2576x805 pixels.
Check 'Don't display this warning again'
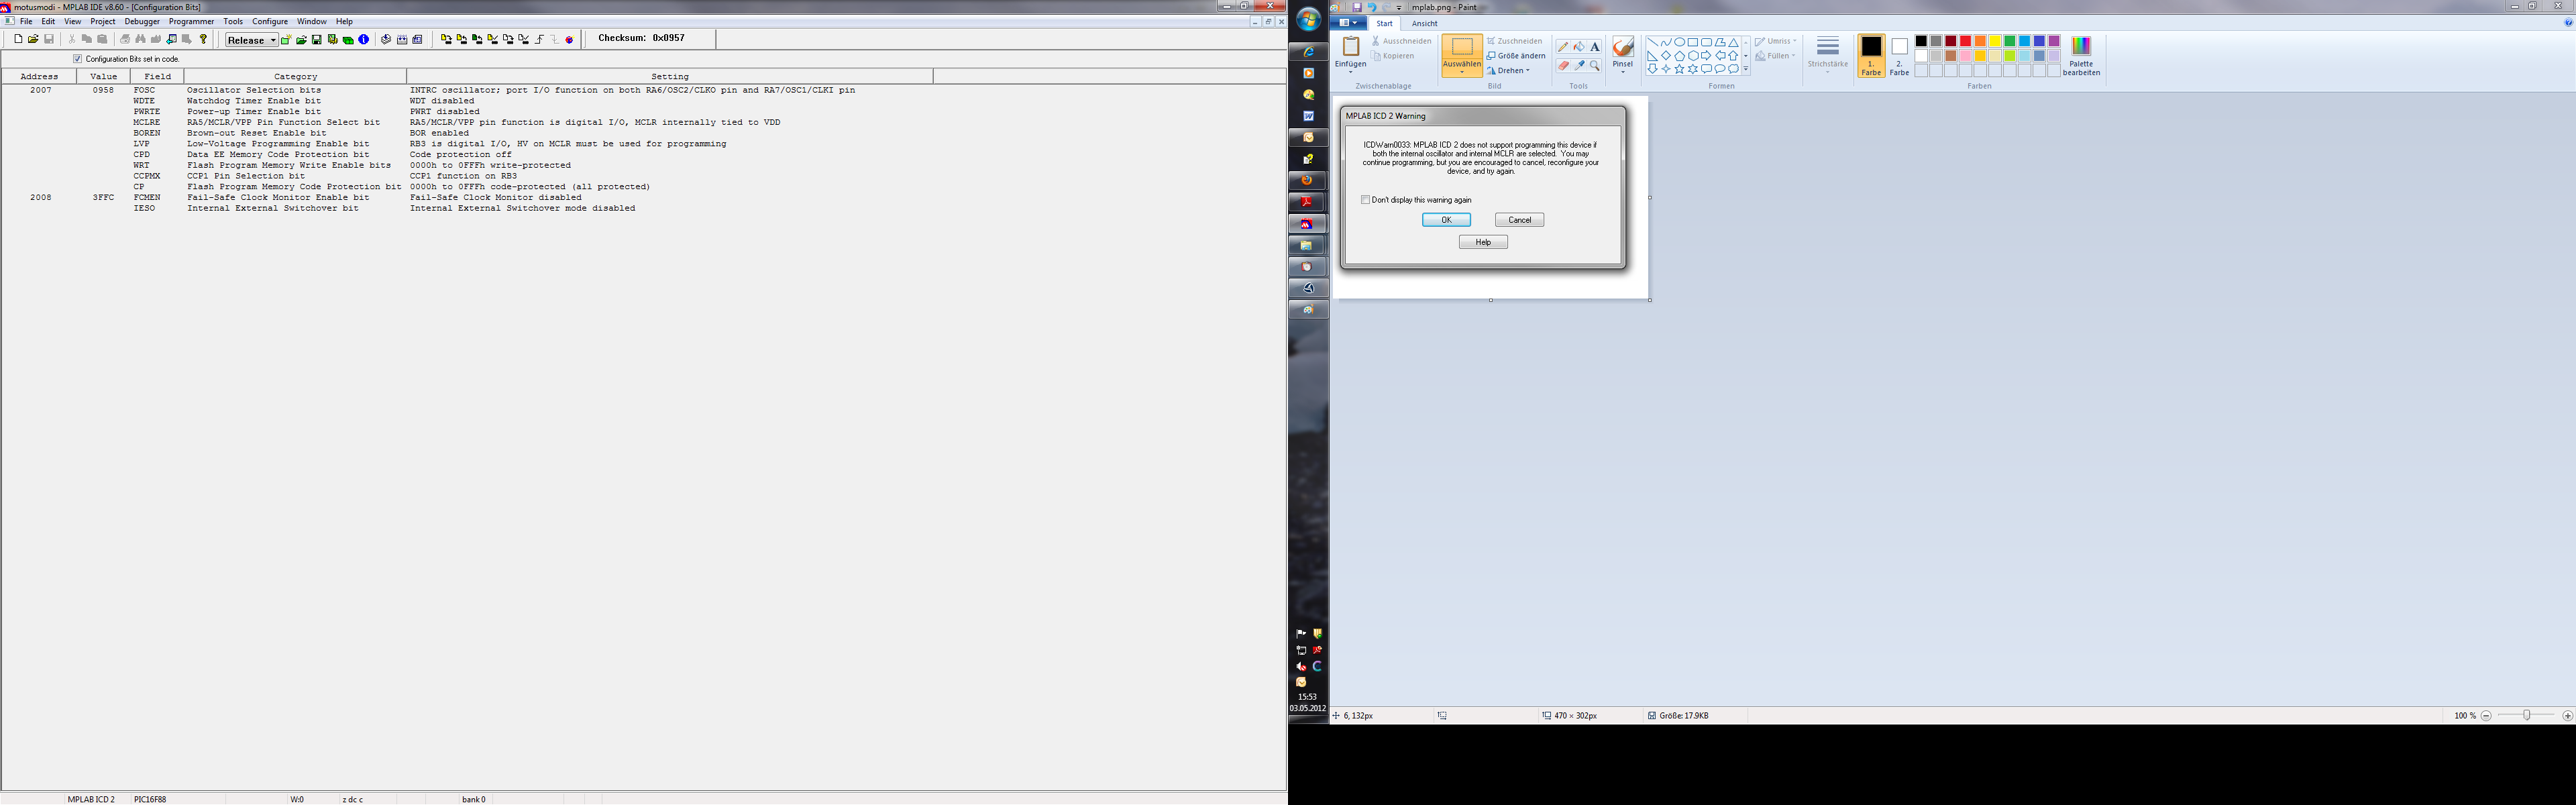tap(1366, 200)
